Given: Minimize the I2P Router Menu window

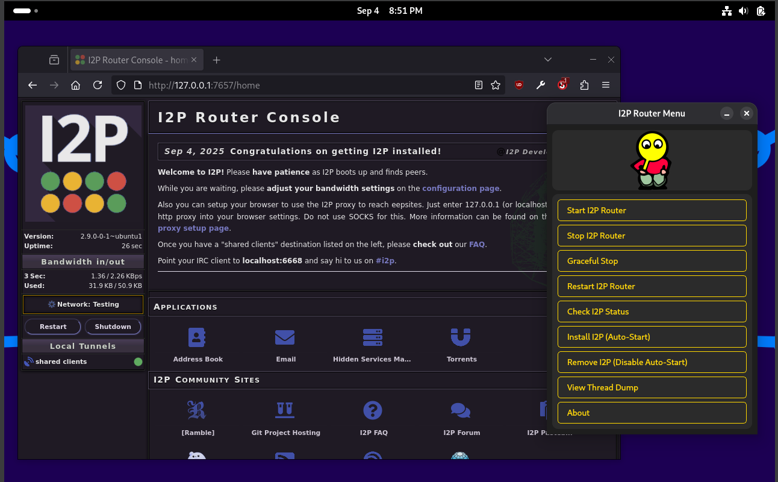Looking at the screenshot, I should coord(727,113).
